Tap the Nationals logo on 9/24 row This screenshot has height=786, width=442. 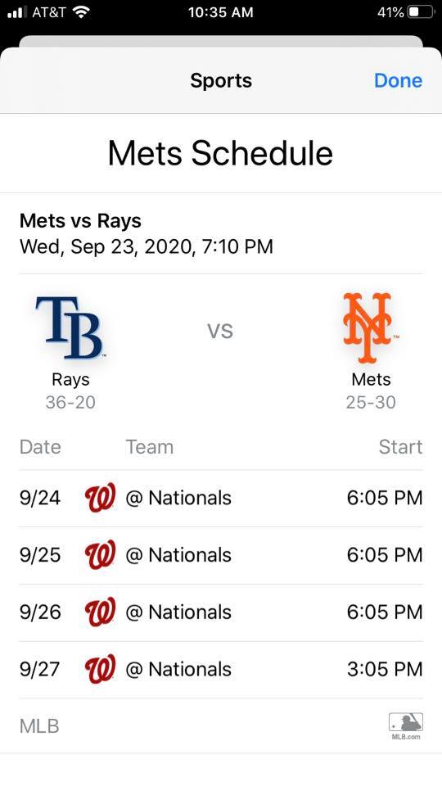point(100,498)
